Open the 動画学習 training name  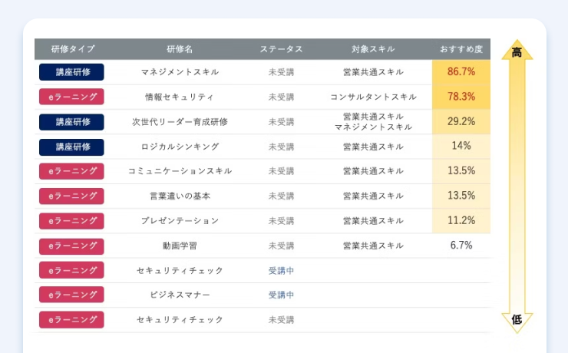coord(180,246)
